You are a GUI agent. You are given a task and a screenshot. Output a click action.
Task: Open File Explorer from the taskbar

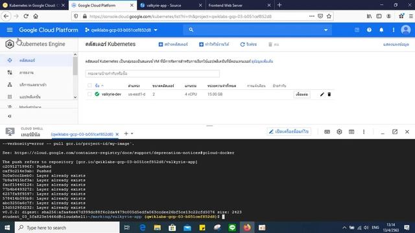click(x=157, y=227)
